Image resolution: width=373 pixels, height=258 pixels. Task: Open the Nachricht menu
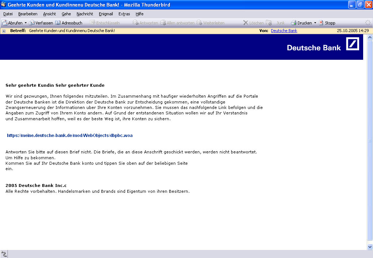click(85, 14)
